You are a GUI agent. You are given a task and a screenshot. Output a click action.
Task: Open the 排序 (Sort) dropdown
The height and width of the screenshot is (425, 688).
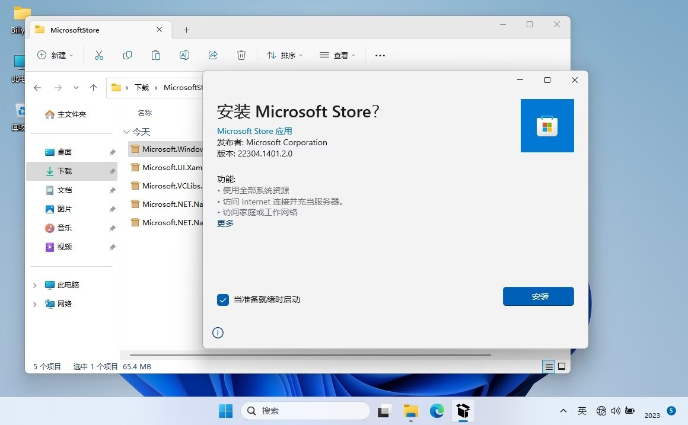pyautogui.click(x=285, y=55)
